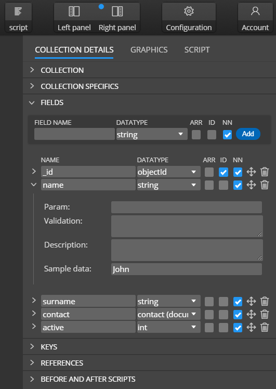Toggle ARR checkbox in new field row
Image resolution: width=276 pixels, height=389 pixels.
[x=196, y=135]
